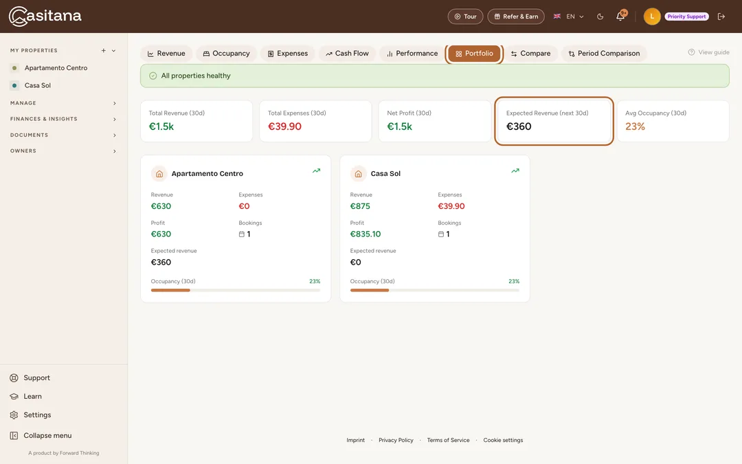Add a new property with plus icon
Screen dimensions: 742x464
103,51
